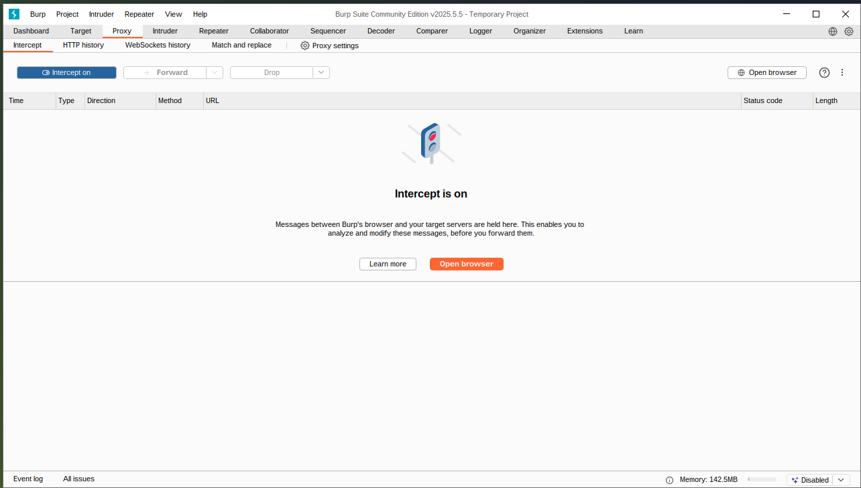Expand the Forward button dropdown arrow
Viewport: 861px width, 488px height.
point(215,73)
